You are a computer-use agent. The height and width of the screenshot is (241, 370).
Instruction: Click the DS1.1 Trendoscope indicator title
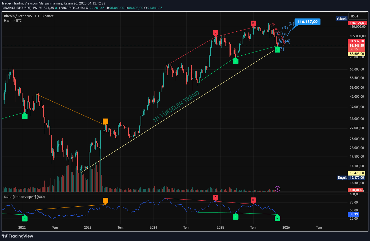pos(24,197)
